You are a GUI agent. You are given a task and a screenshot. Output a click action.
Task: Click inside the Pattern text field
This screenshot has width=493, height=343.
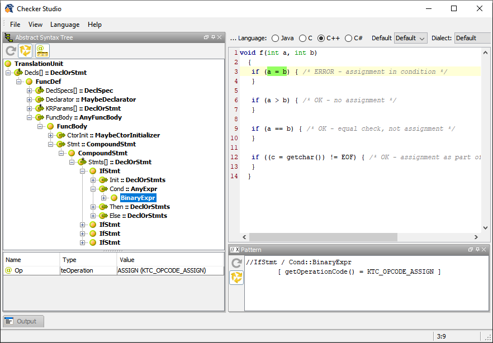[367, 283]
